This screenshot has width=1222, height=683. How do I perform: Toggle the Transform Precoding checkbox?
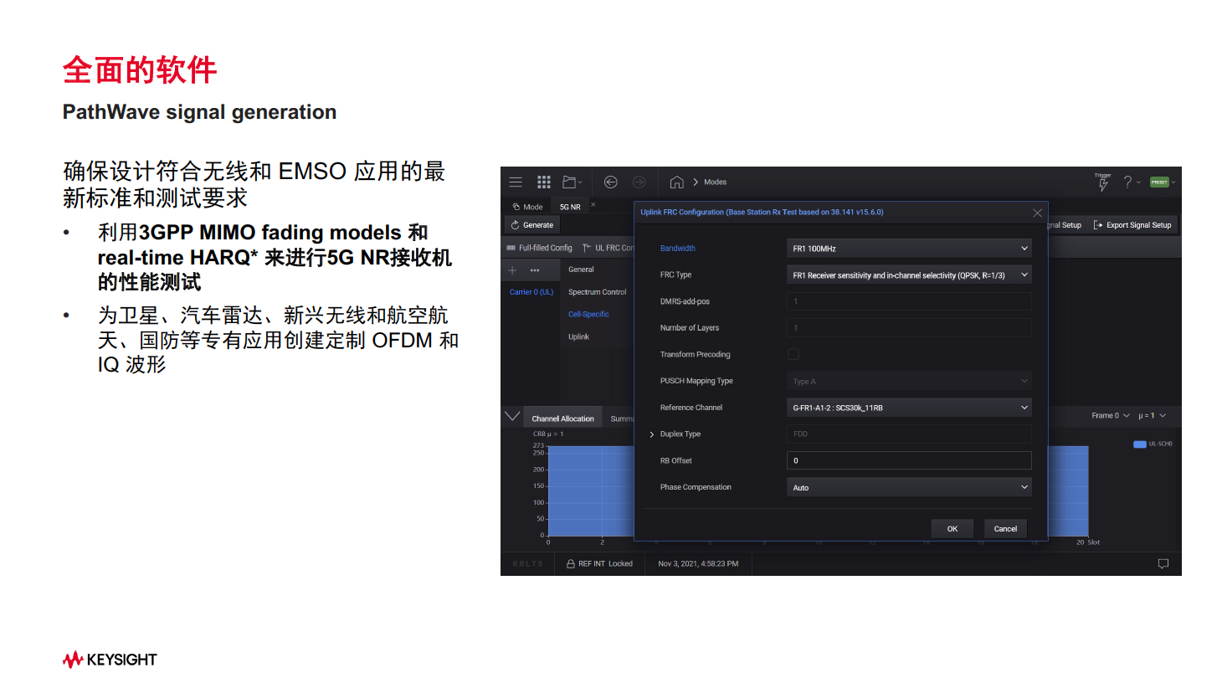pyautogui.click(x=793, y=354)
